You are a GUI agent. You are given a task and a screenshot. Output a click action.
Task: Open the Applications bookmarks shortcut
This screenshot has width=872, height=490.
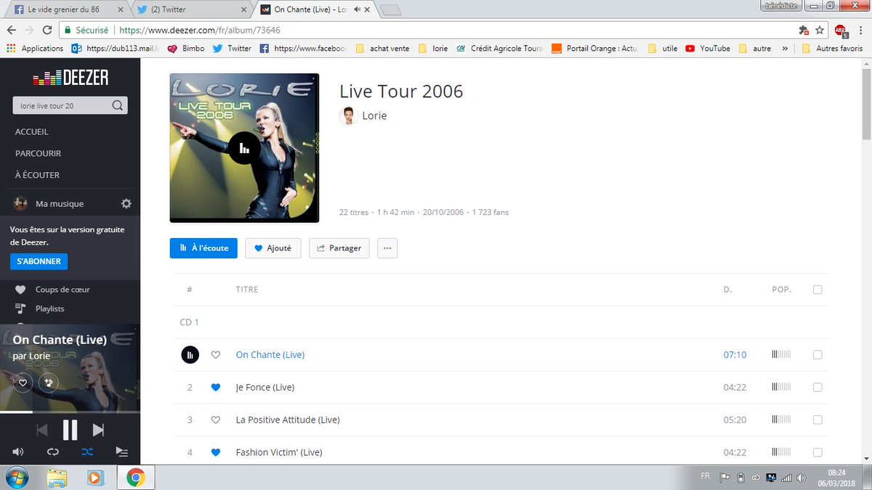click(x=35, y=49)
